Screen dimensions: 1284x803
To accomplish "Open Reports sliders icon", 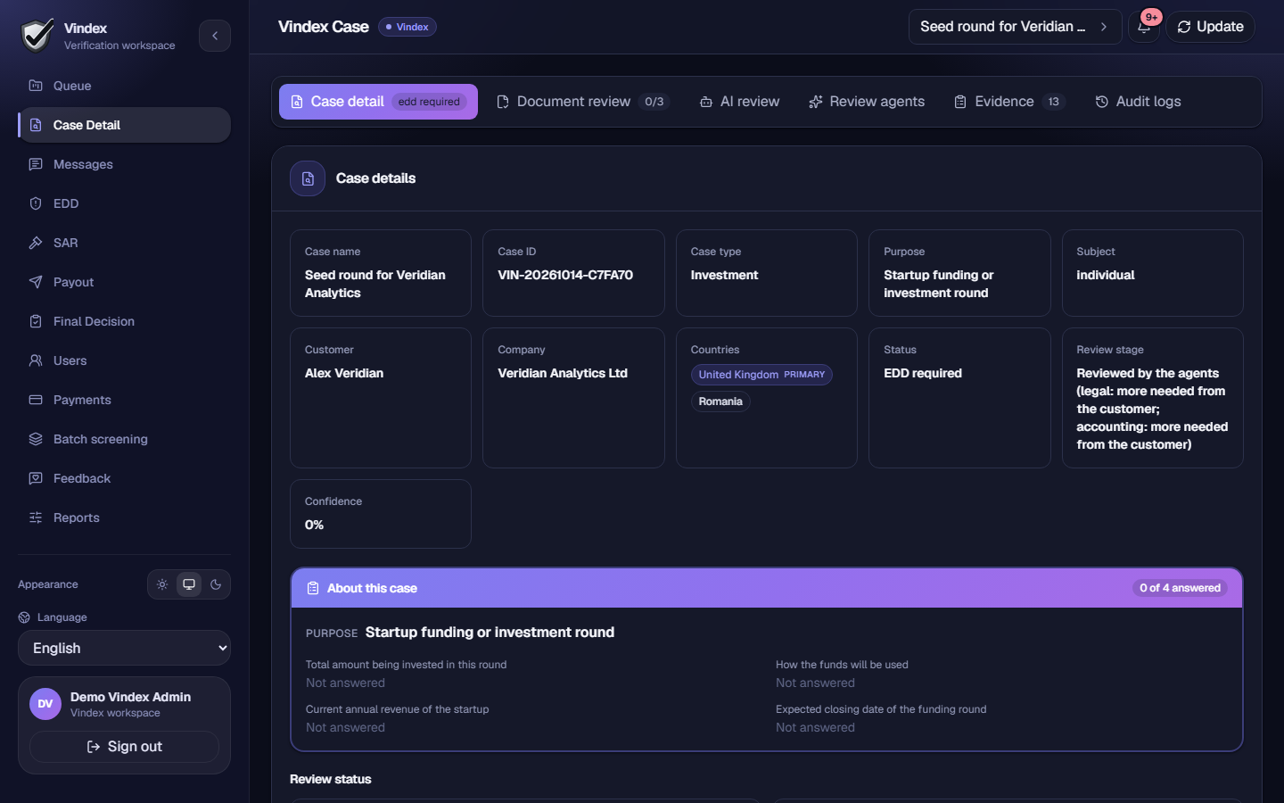I will (36, 517).
